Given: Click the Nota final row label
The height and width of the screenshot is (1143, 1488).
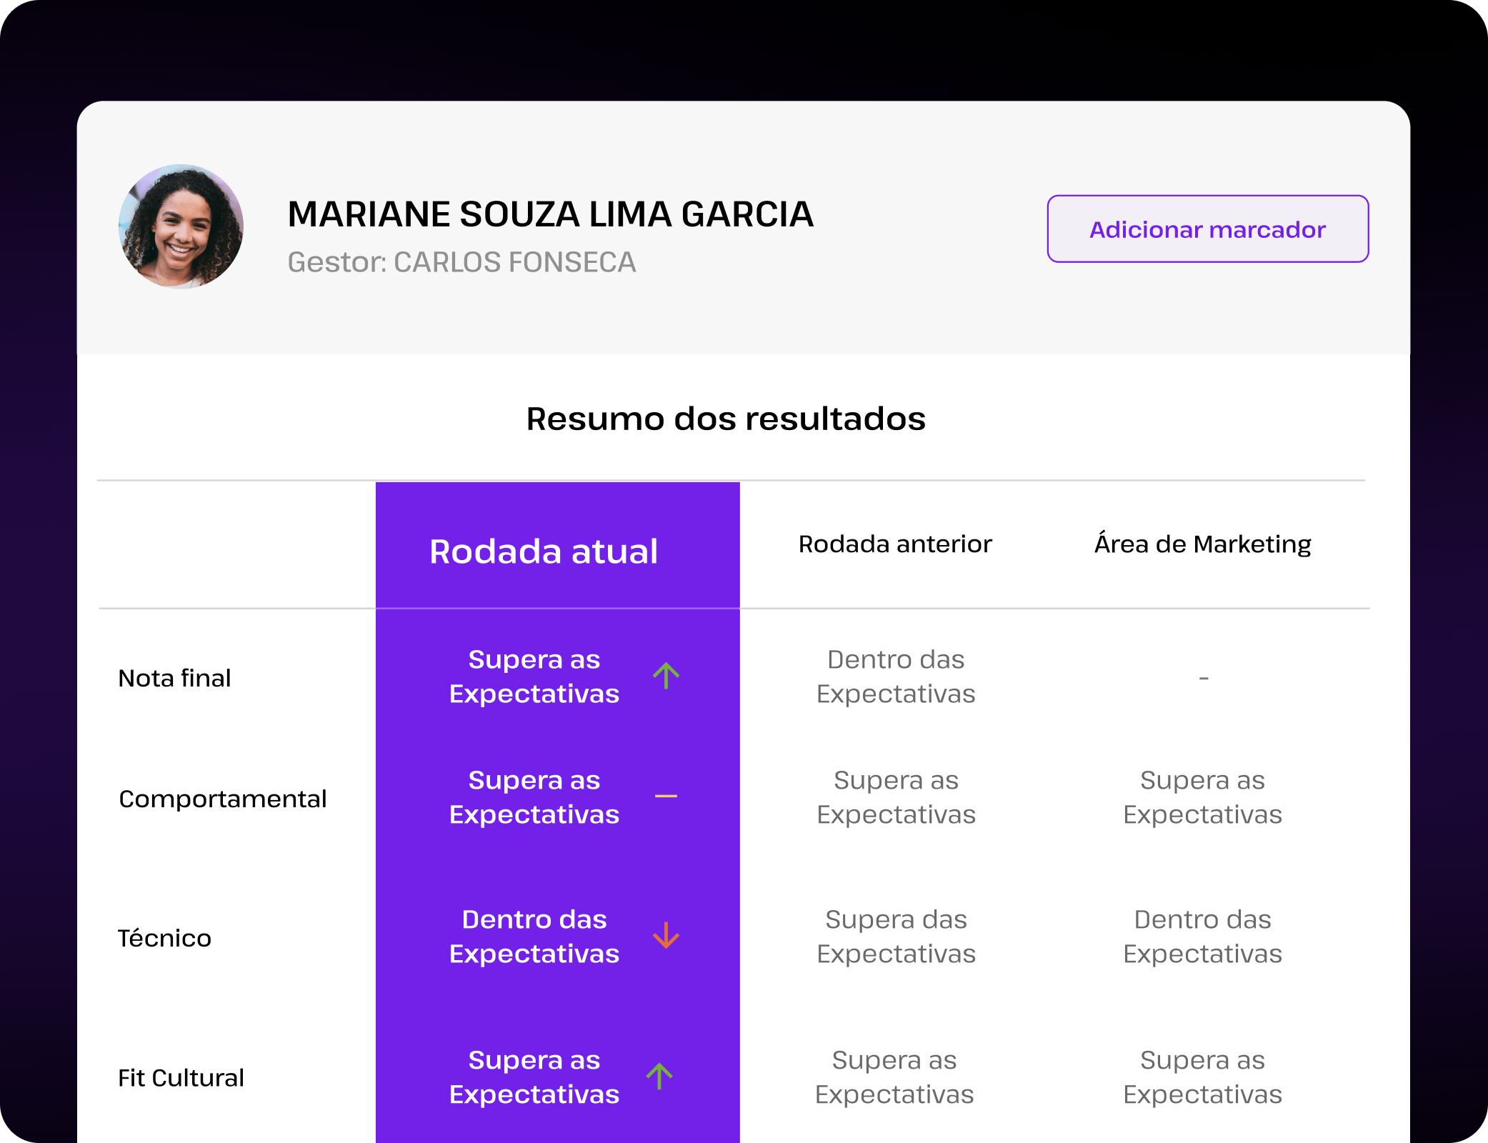Looking at the screenshot, I should [x=174, y=678].
